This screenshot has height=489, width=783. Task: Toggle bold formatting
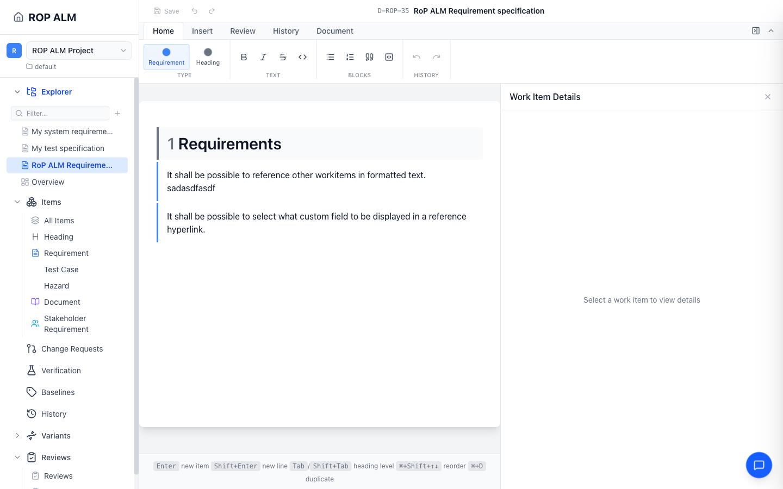tap(244, 57)
